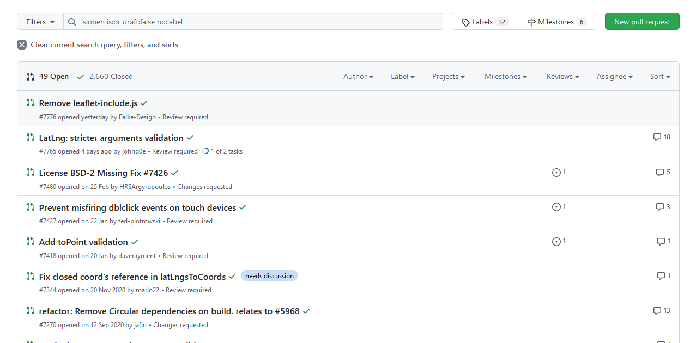Expand the Assignee filter dropdown
The height and width of the screenshot is (343, 690).
click(615, 77)
